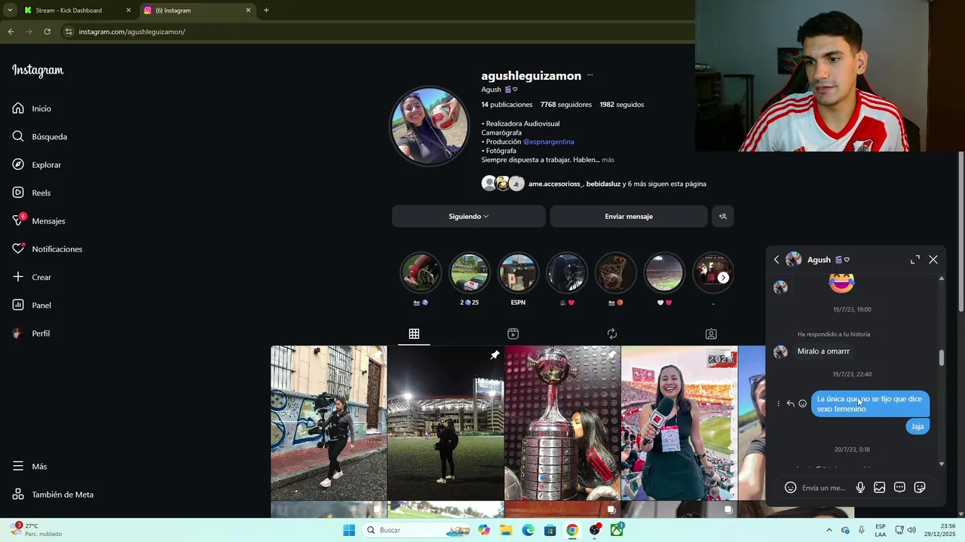This screenshot has height=542, width=965.
Task: Open the Windows Start menu
Action: pyautogui.click(x=349, y=530)
